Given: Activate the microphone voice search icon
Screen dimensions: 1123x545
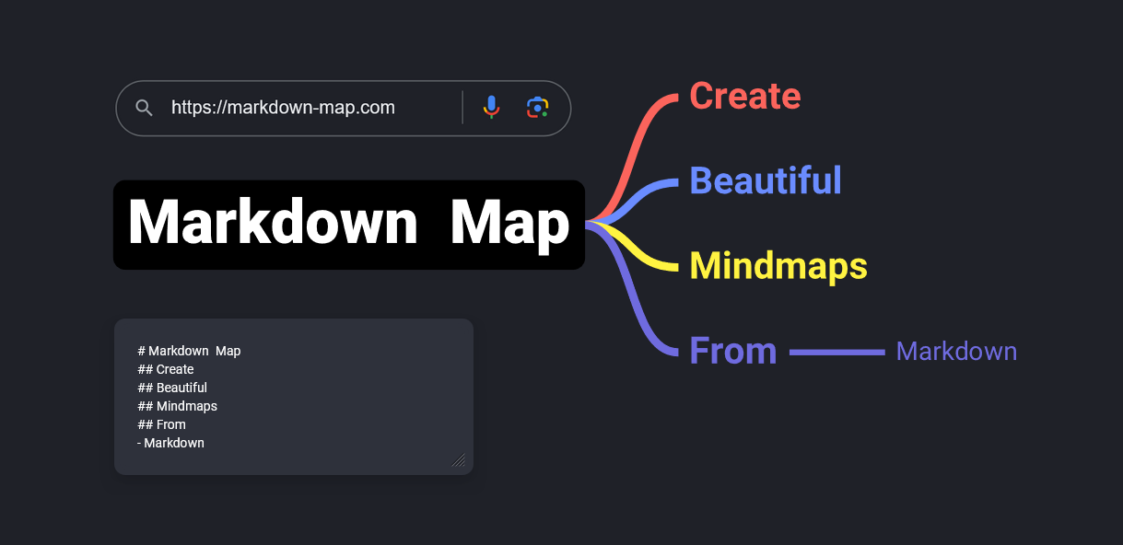Looking at the screenshot, I should point(490,107).
